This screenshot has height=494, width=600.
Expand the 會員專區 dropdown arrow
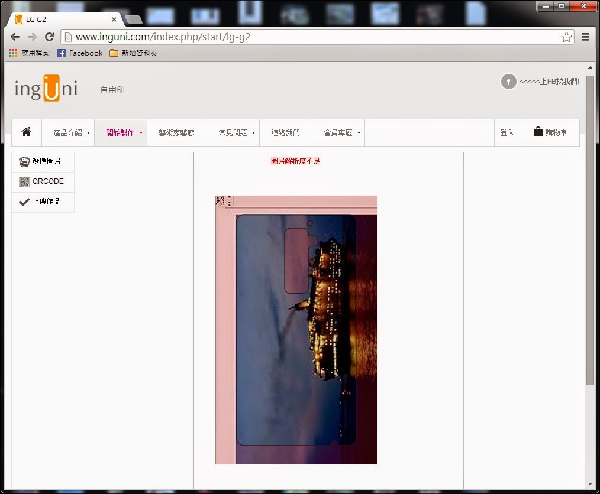[x=359, y=133]
